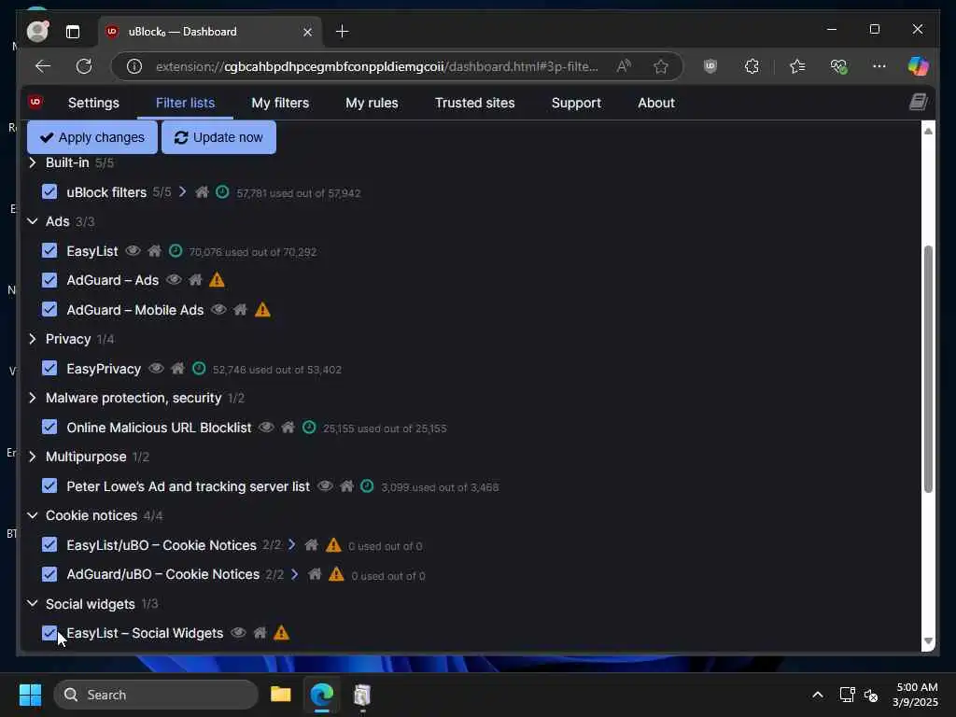View content of EasyList via eye icon
Viewport: 956px width, 717px height.
pos(133,250)
